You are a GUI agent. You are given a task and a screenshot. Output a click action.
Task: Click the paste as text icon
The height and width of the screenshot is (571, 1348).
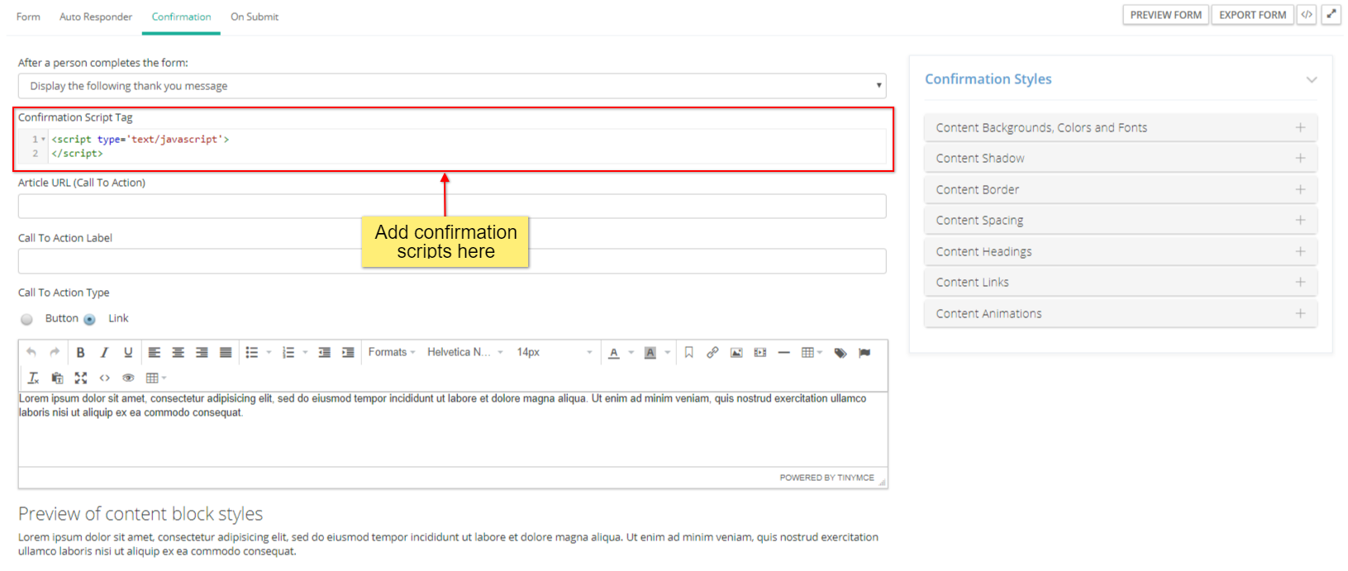[x=57, y=378]
